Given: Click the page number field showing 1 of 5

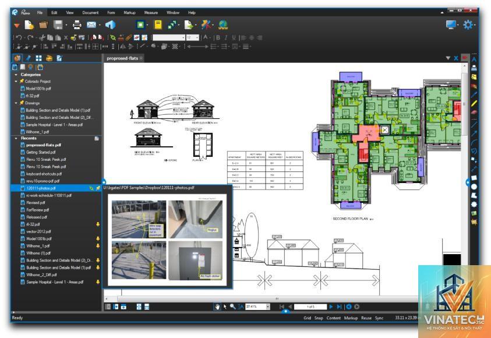Looking at the screenshot, I should (310, 307).
